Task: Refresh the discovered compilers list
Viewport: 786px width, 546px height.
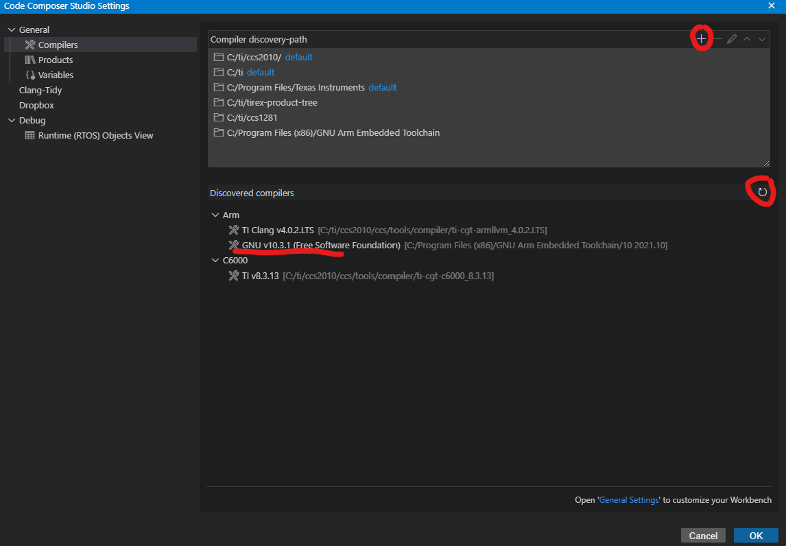Action: pos(762,193)
